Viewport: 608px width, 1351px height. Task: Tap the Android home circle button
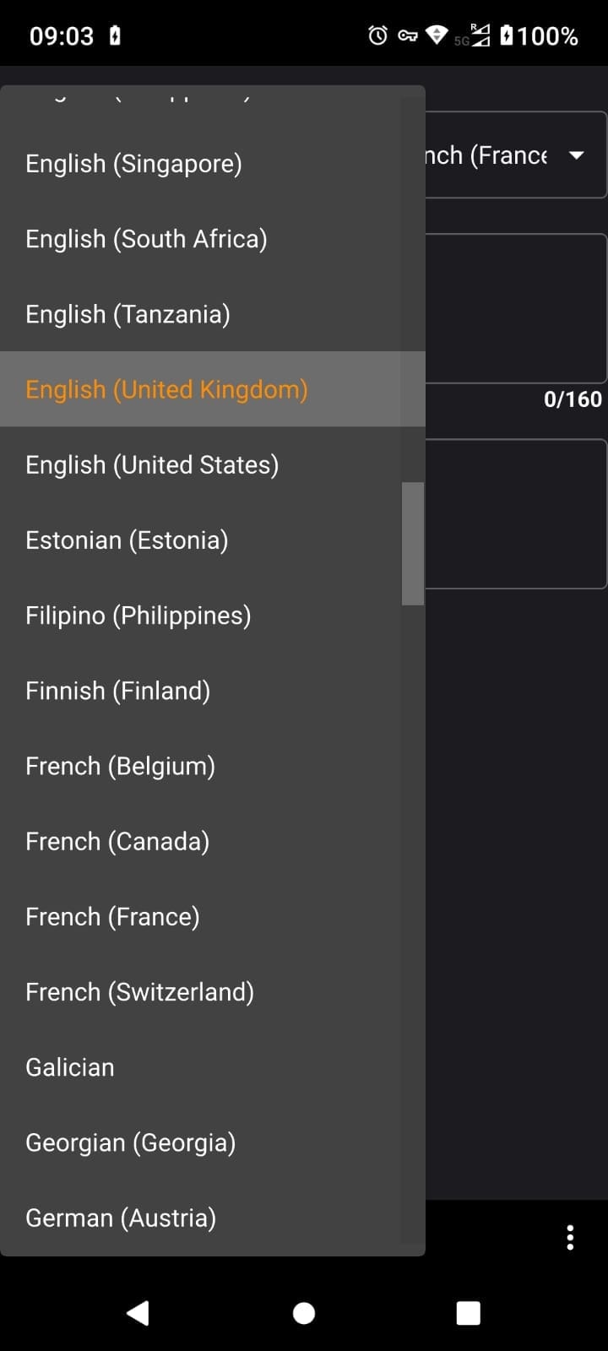point(304,1313)
